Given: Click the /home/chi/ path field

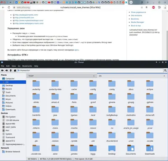Looking at the screenshot, I should [x=90, y=71].
